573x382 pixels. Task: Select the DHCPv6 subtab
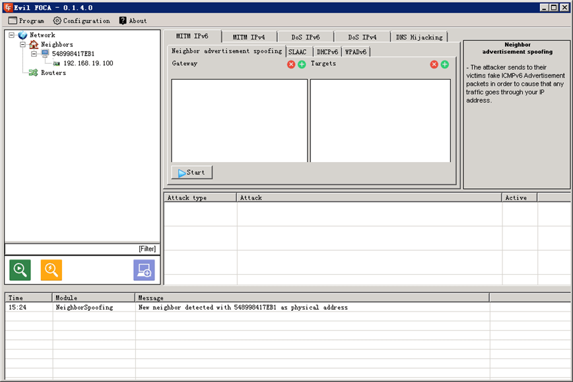click(327, 52)
